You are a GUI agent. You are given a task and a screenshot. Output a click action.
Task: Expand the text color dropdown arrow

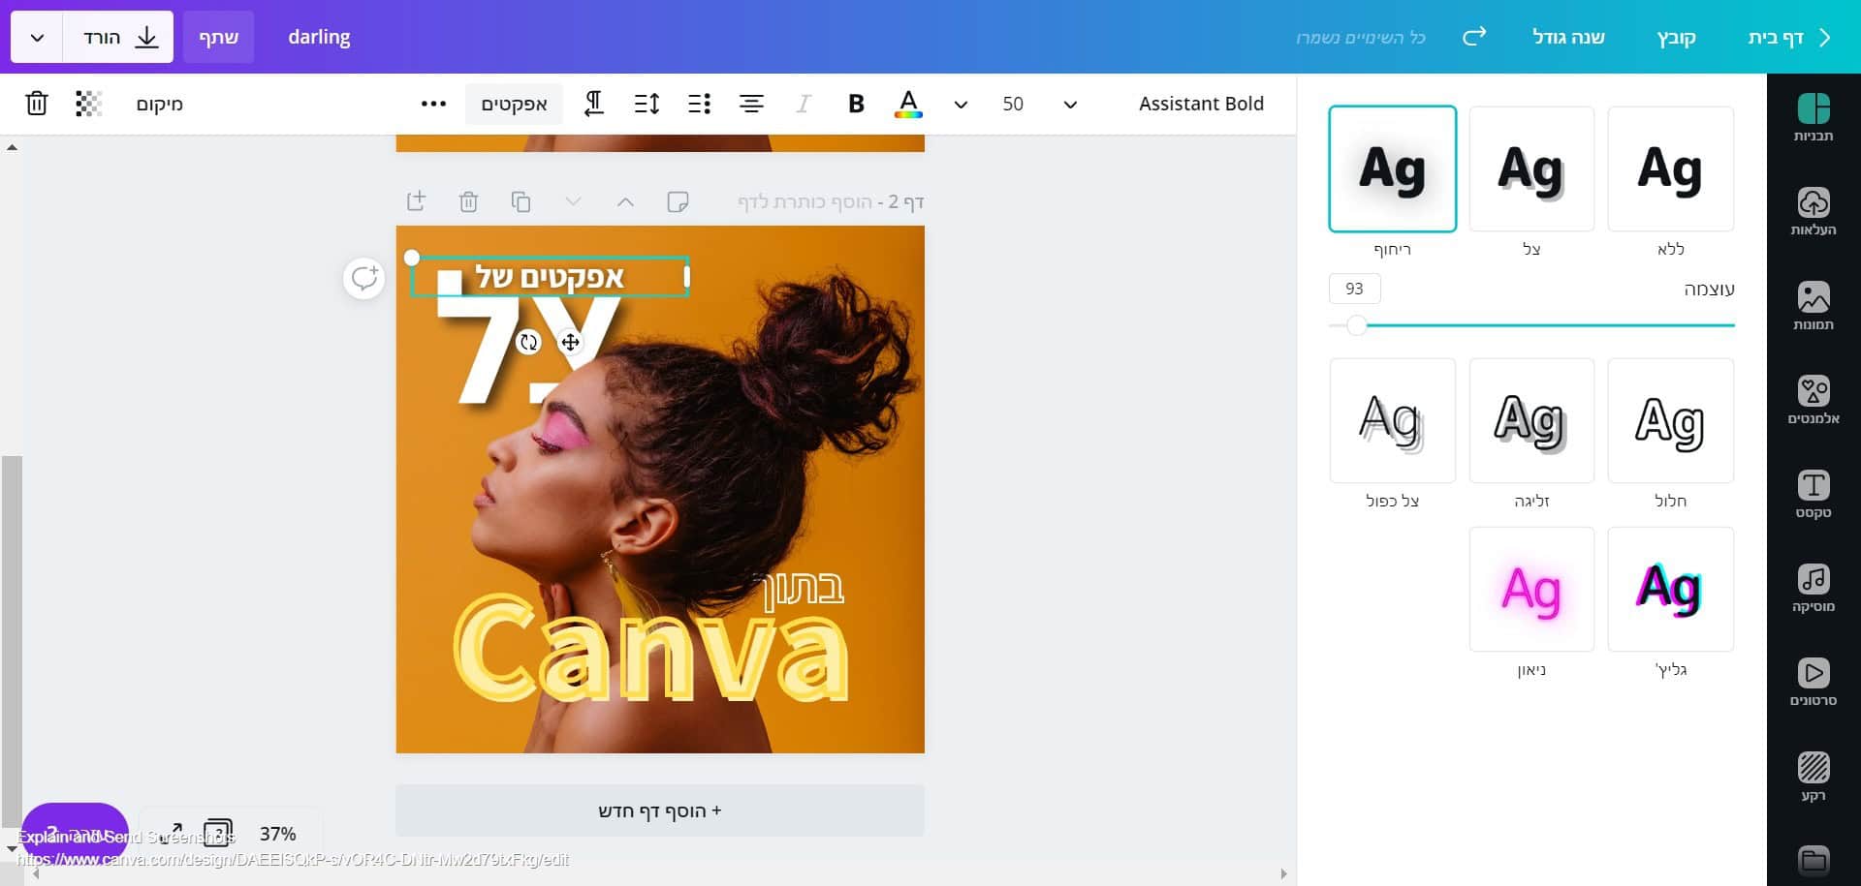tap(960, 105)
